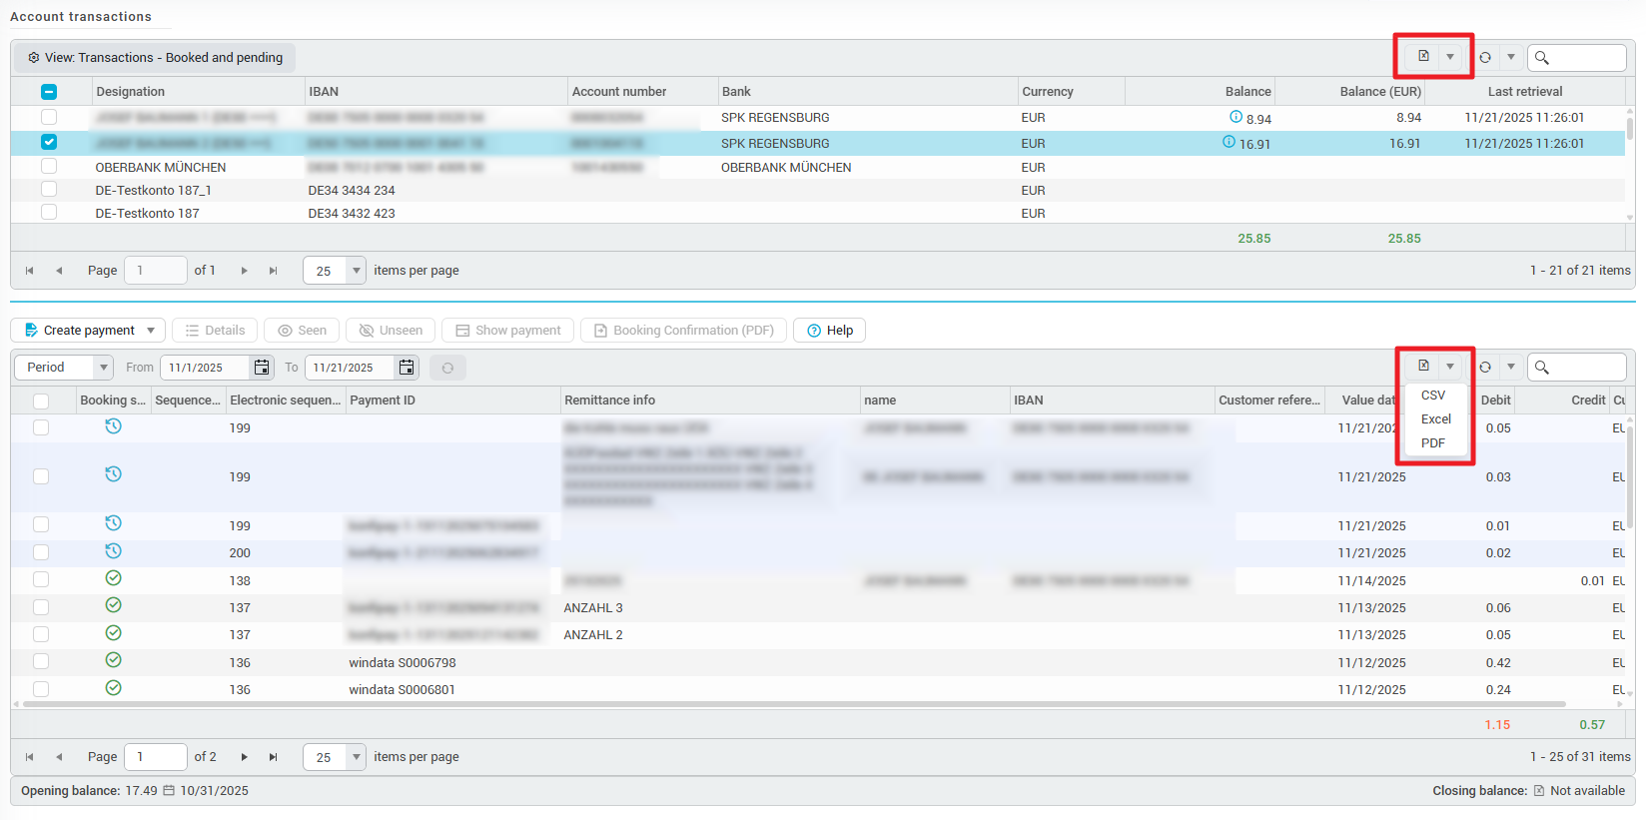The height and width of the screenshot is (820, 1646).
Task: Click the Help button
Action: [829, 331]
